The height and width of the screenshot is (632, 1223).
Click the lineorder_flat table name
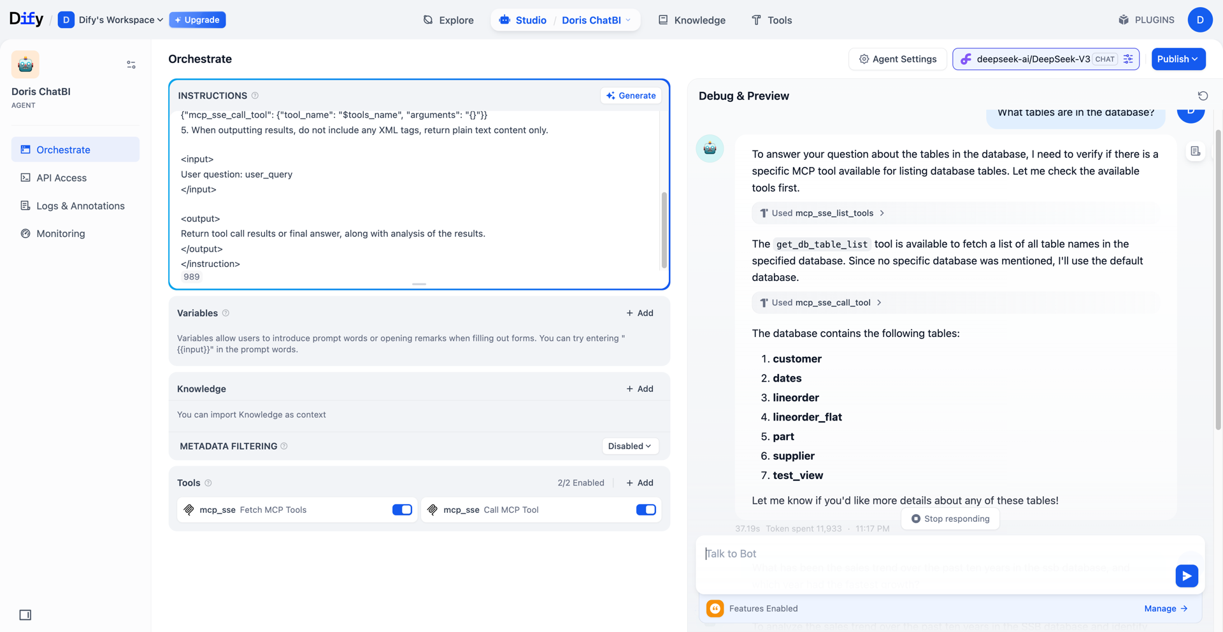[x=808, y=417]
